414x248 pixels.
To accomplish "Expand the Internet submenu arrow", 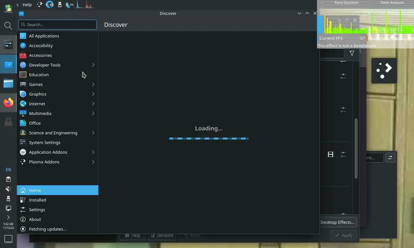I will (93, 104).
